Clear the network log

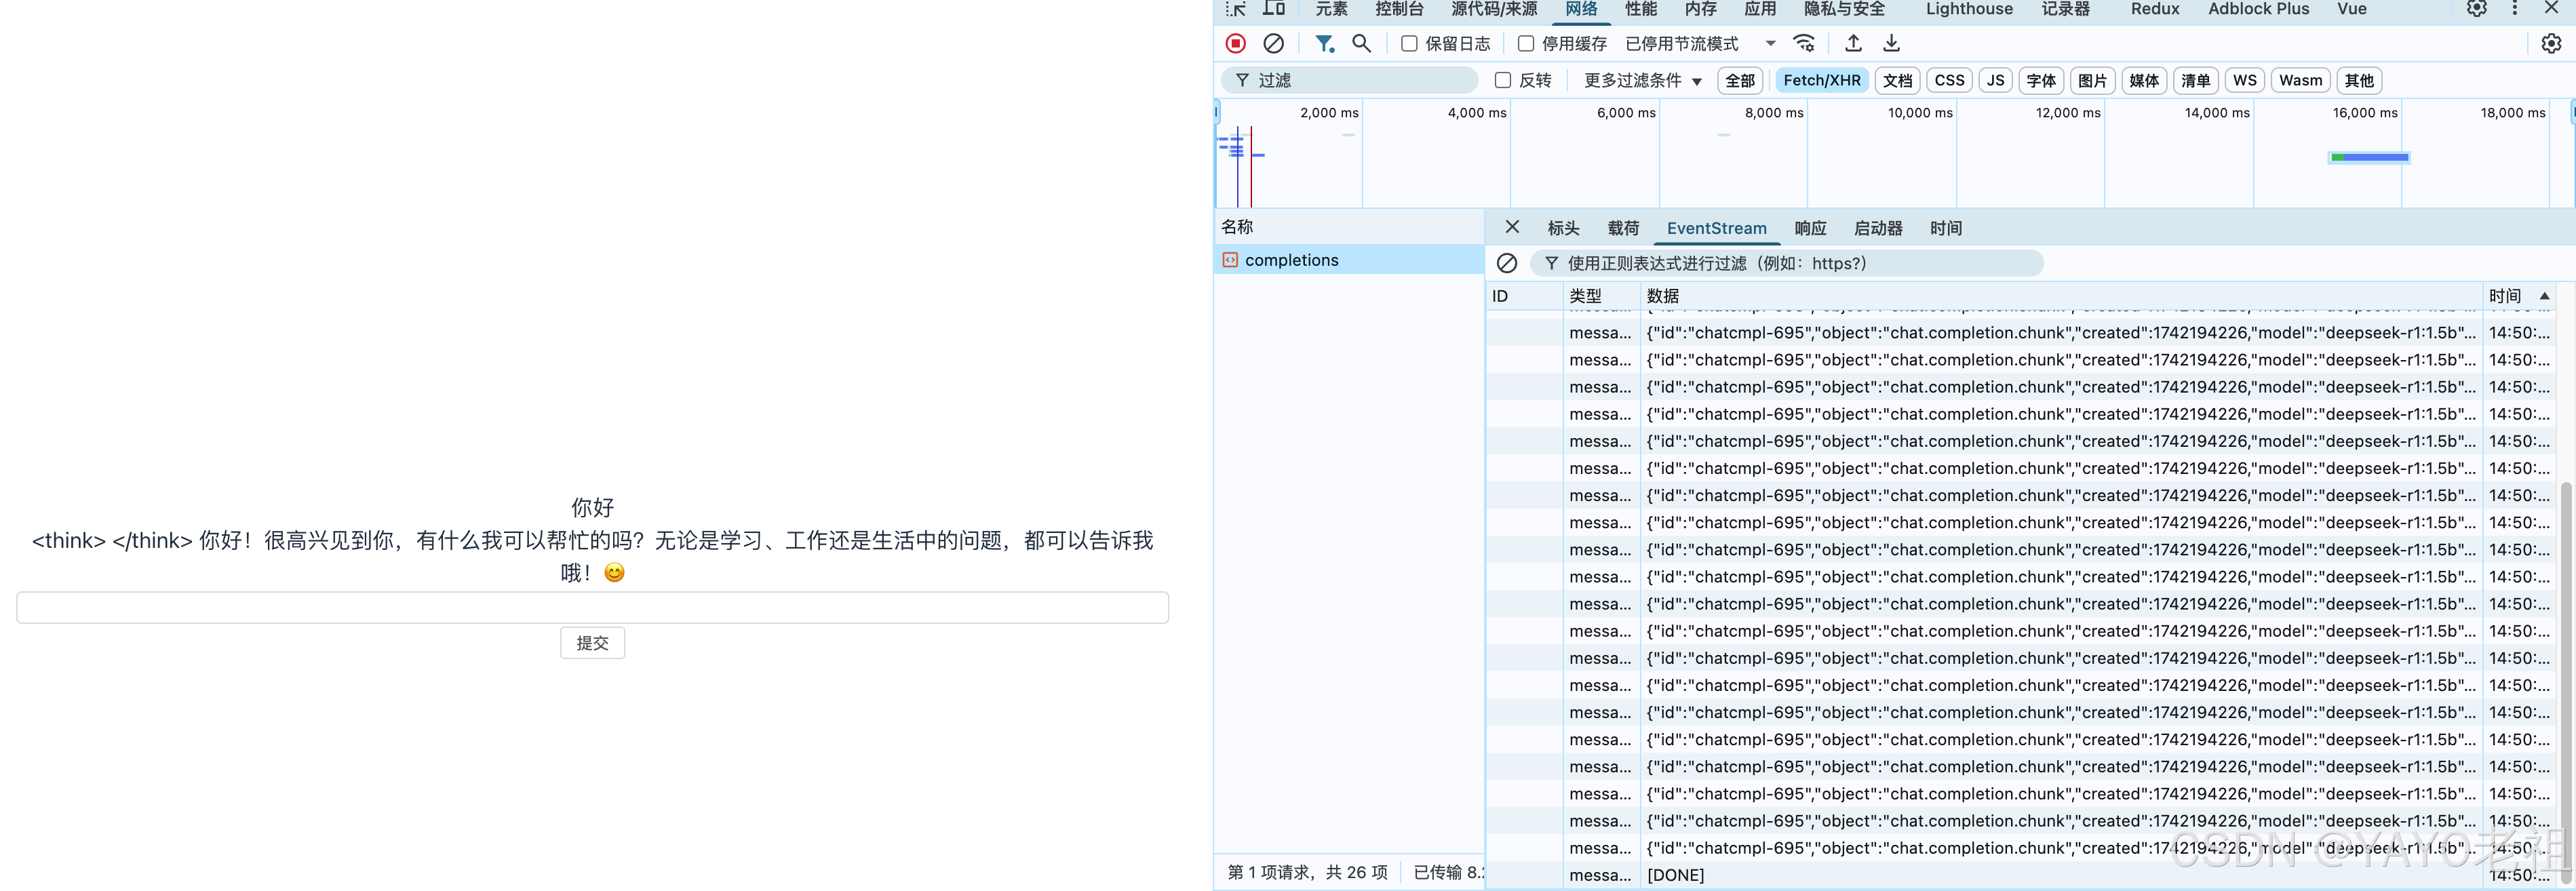coord(1273,43)
